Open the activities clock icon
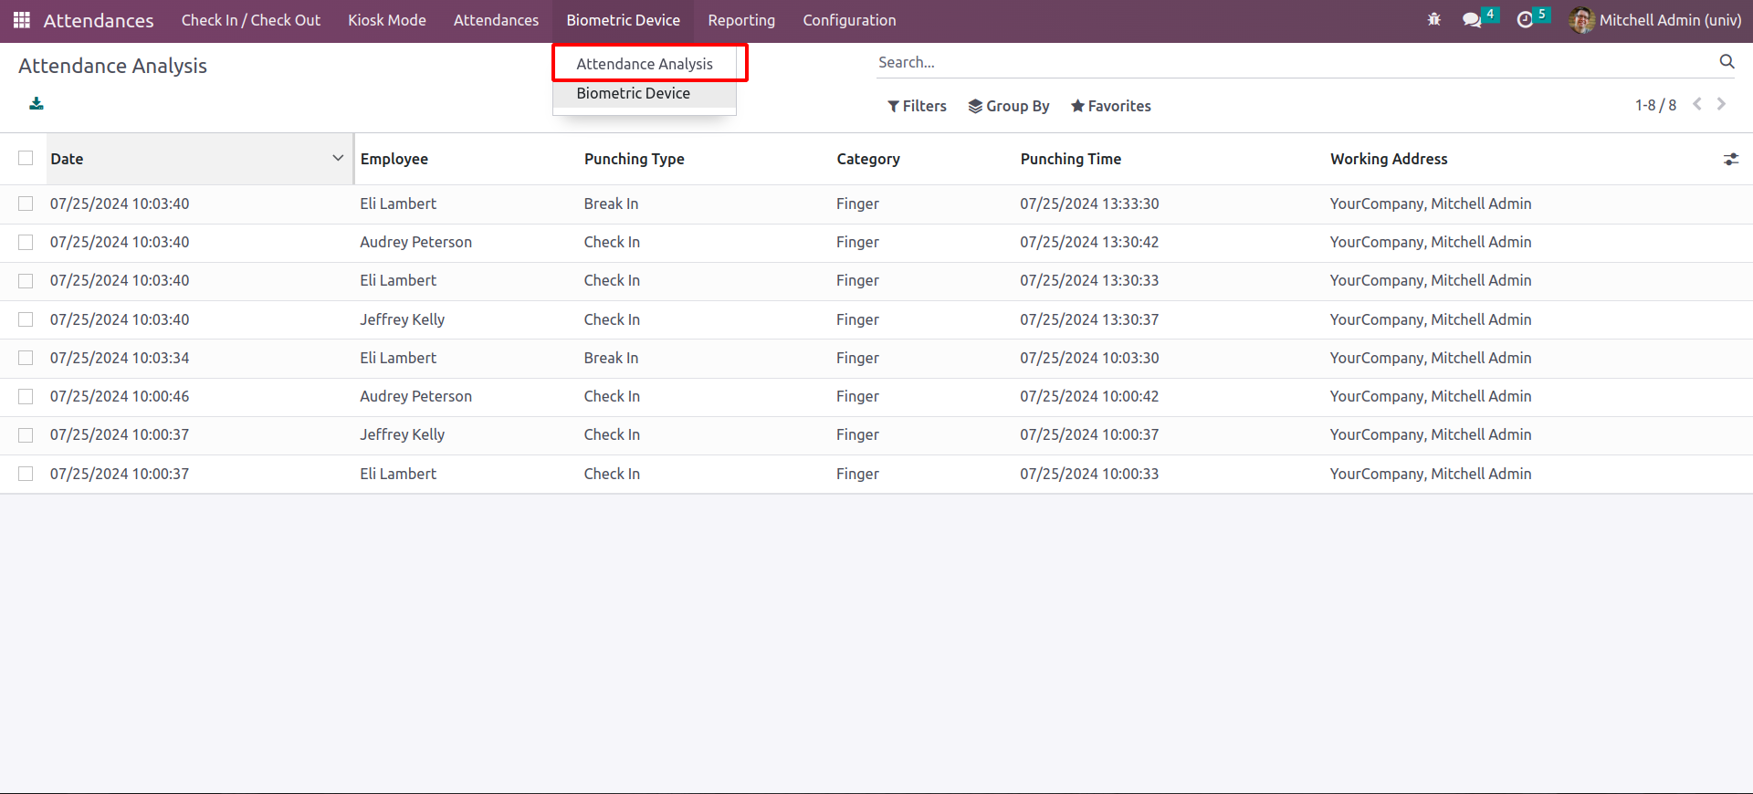The image size is (1753, 794). (1525, 20)
